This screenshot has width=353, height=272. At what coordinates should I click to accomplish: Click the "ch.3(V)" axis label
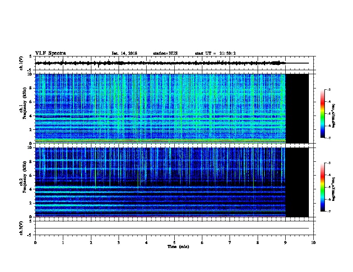click(21, 228)
